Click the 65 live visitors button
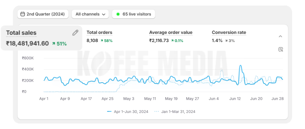The width and height of the screenshot is (305, 129). [133, 14]
